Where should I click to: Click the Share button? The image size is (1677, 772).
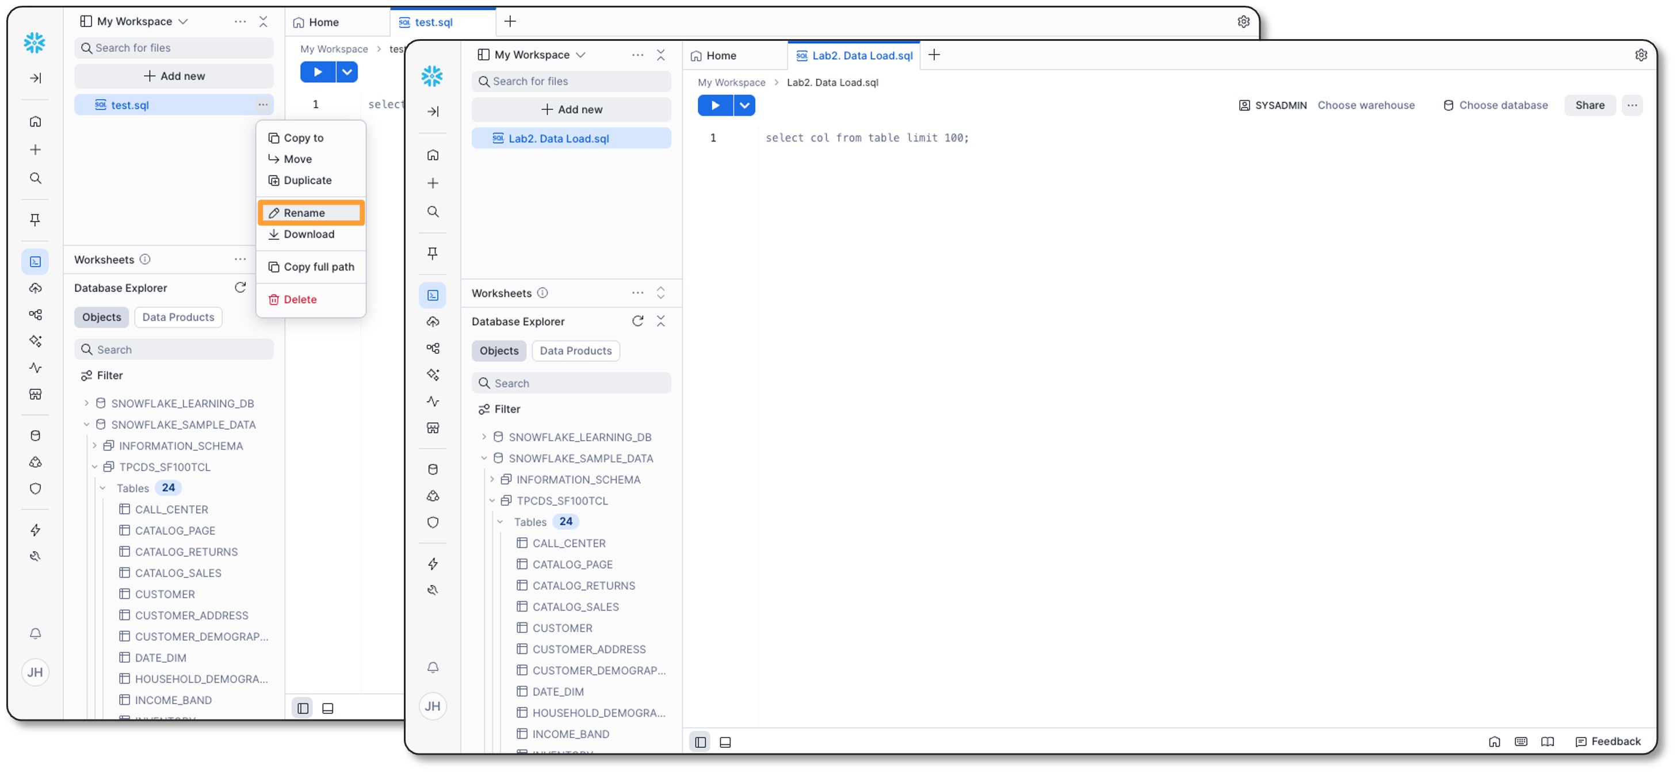click(x=1589, y=105)
